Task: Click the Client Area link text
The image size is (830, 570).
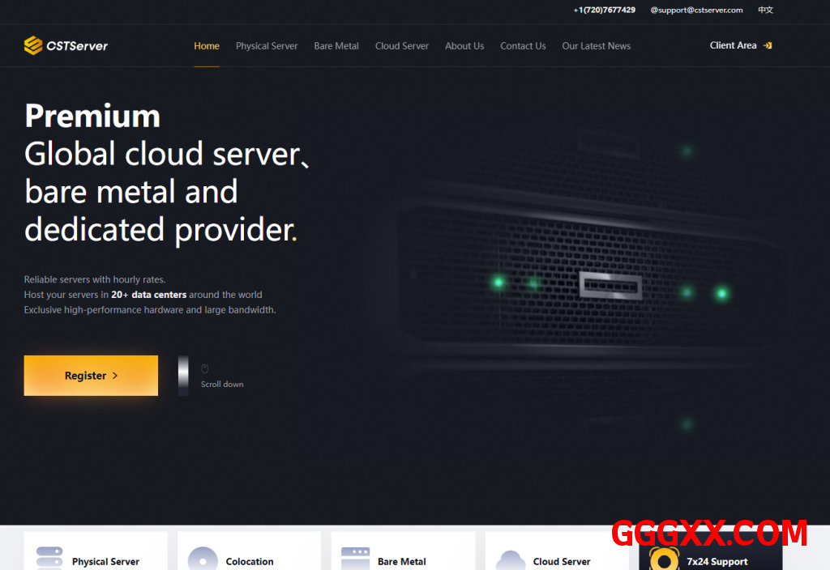Action: pos(733,45)
